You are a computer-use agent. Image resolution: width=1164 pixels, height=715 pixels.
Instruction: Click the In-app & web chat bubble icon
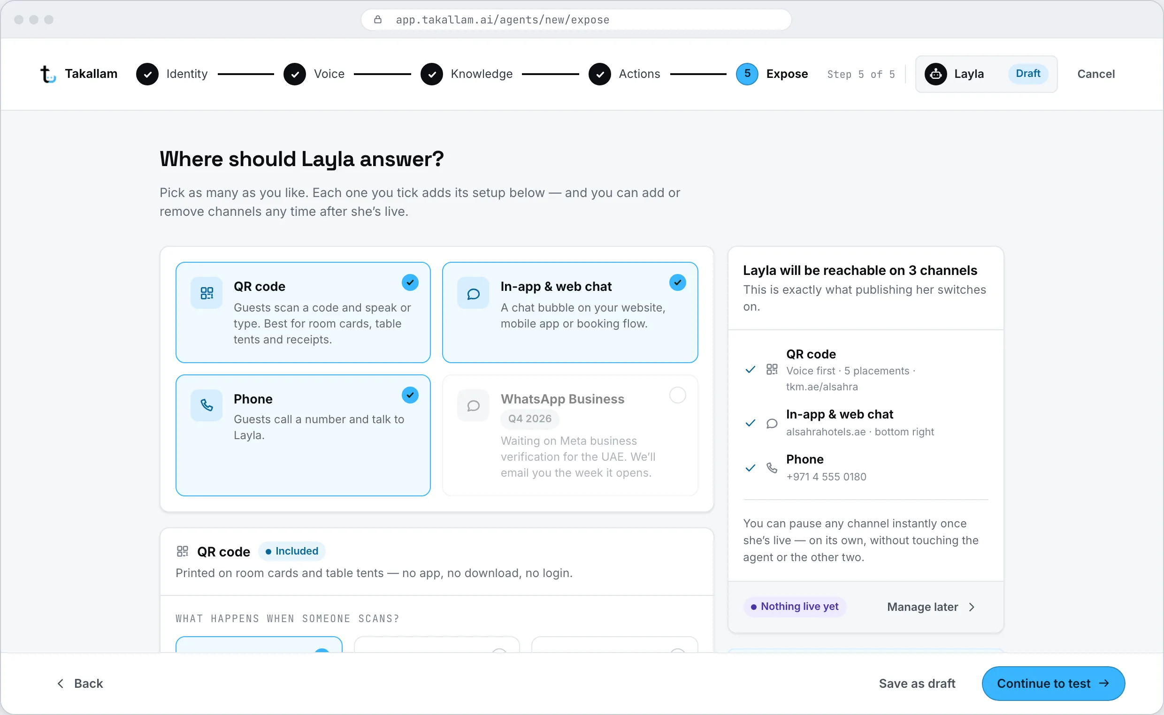(x=473, y=293)
